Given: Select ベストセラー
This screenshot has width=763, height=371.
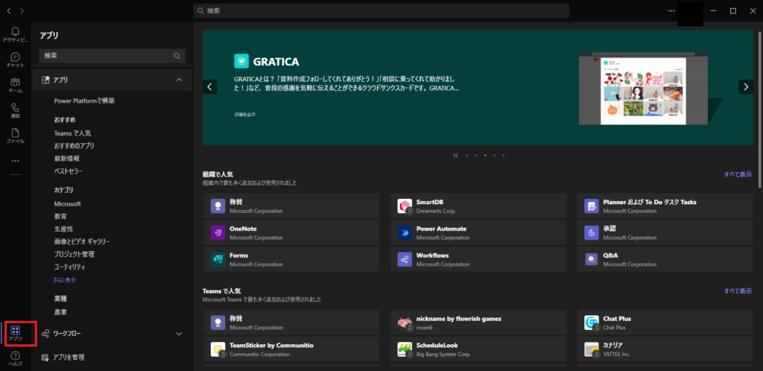Looking at the screenshot, I should pyautogui.click(x=68, y=171).
